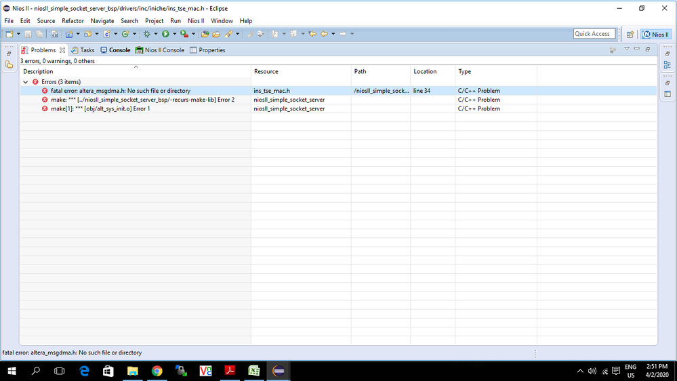Click the New file toolbar icon
The image size is (677, 381).
point(9,34)
